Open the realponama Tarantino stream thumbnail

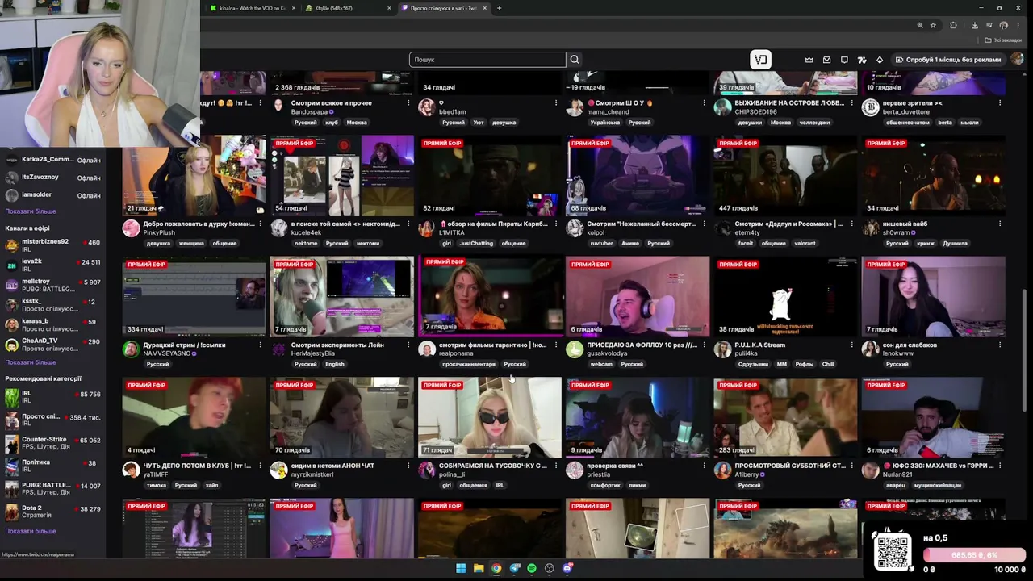pos(489,296)
